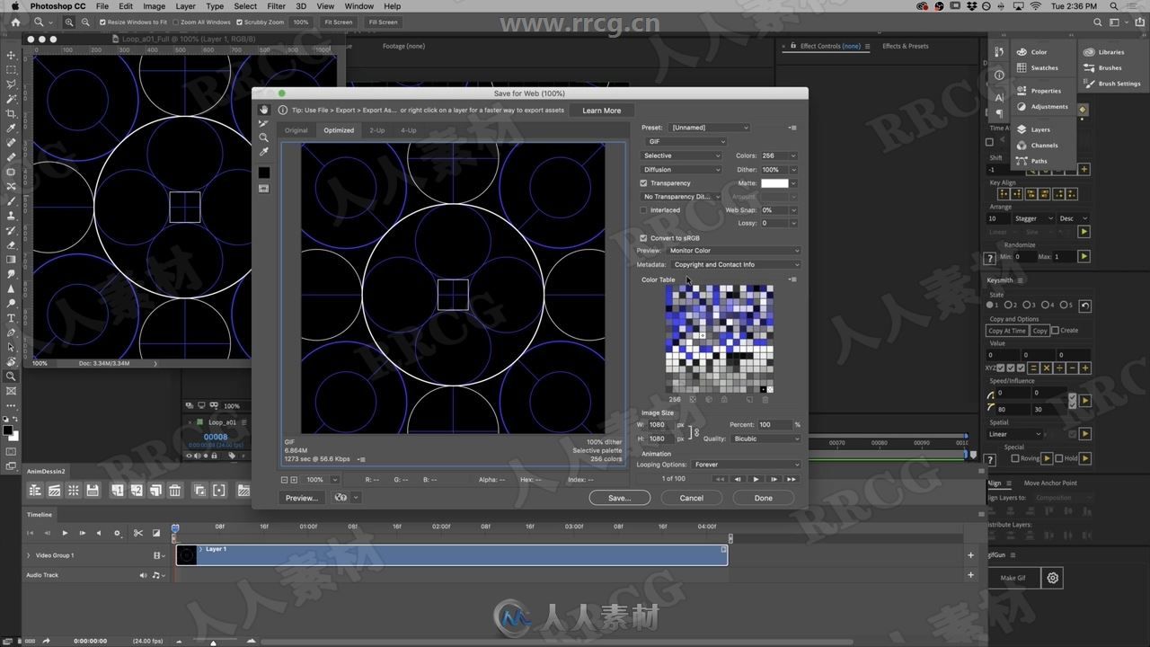The width and height of the screenshot is (1150, 647).
Task: Click the save disk icon in AnimDessin2 panel
Action: (x=93, y=490)
